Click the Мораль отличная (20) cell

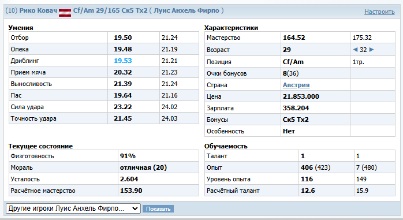[x=158, y=167]
